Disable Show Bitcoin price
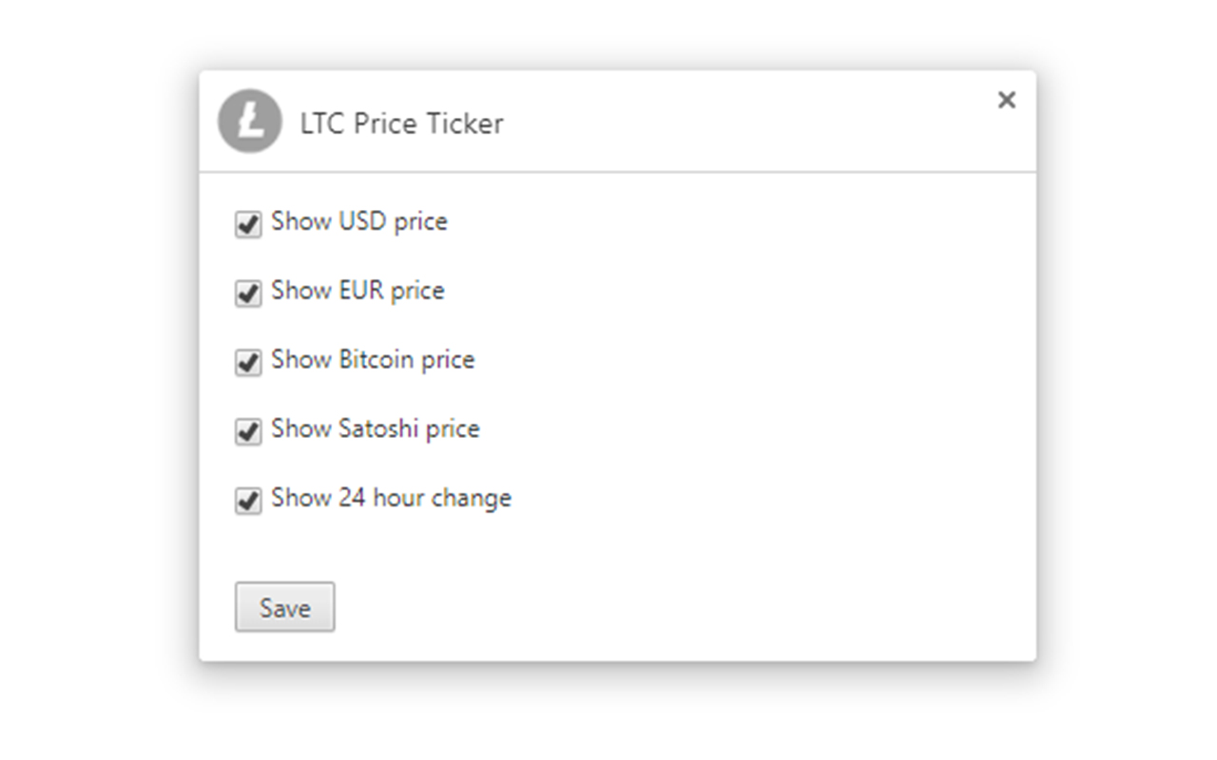The height and width of the screenshot is (760, 1217). 247,363
